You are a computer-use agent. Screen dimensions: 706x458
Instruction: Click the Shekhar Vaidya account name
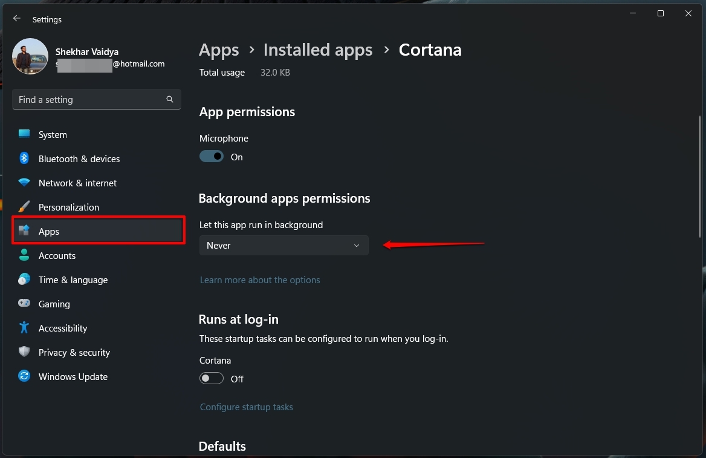pyautogui.click(x=87, y=52)
